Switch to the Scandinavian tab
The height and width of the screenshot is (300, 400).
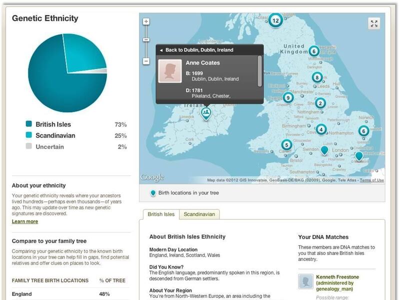pyautogui.click(x=199, y=214)
